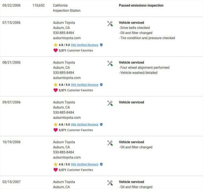Click the wrench icon for 02/15/2007 service
Screen dimensions: 203x189
point(110,183)
